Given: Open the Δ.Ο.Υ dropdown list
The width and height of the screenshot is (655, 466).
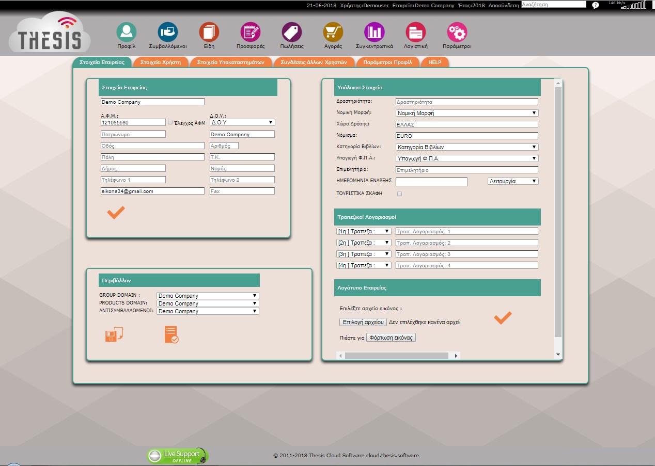Looking at the screenshot, I should (242, 122).
